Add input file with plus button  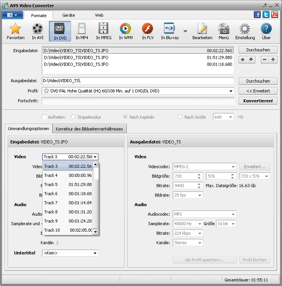coord(273,60)
